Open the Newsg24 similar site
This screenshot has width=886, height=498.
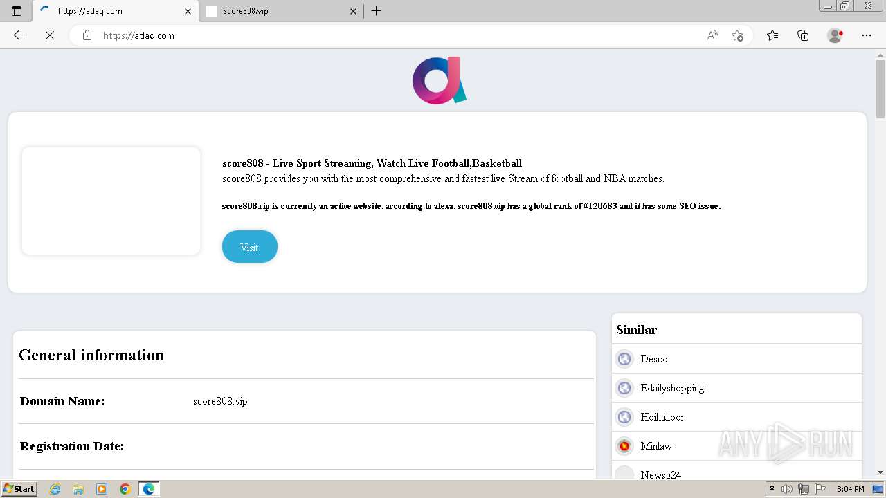pyautogui.click(x=661, y=475)
